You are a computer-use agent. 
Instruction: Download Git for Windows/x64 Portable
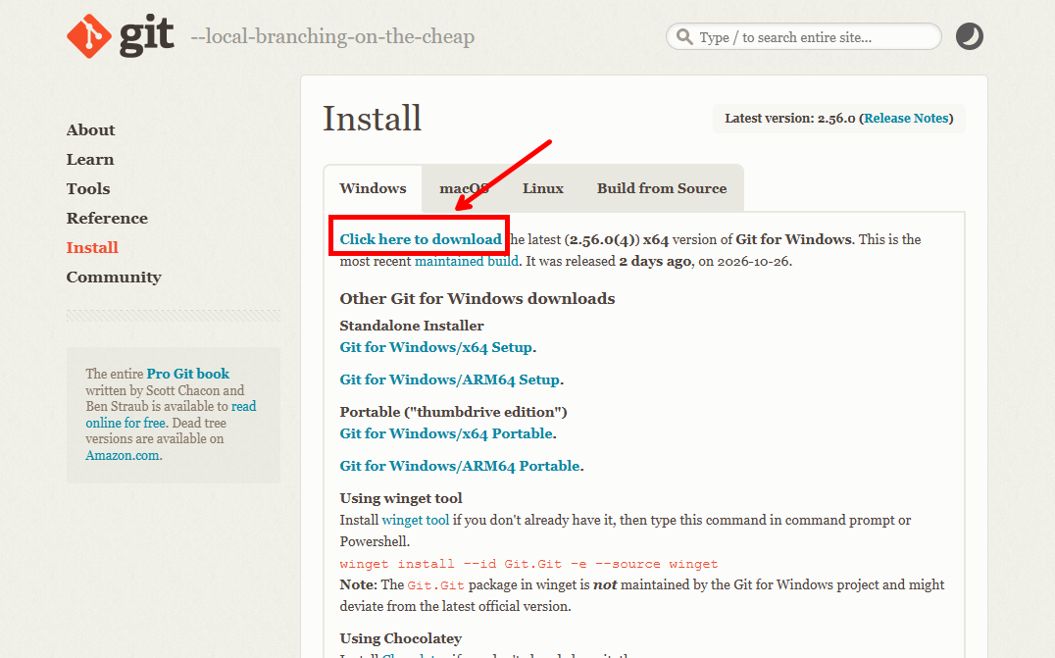[x=446, y=433]
